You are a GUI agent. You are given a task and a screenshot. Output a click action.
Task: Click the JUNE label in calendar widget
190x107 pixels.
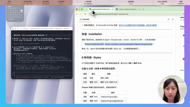click(x=9, y=7)
